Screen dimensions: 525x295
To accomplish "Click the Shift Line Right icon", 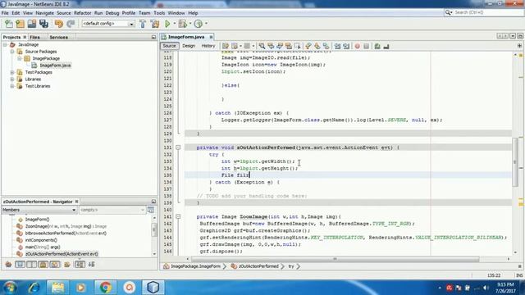I will [346, 46].
